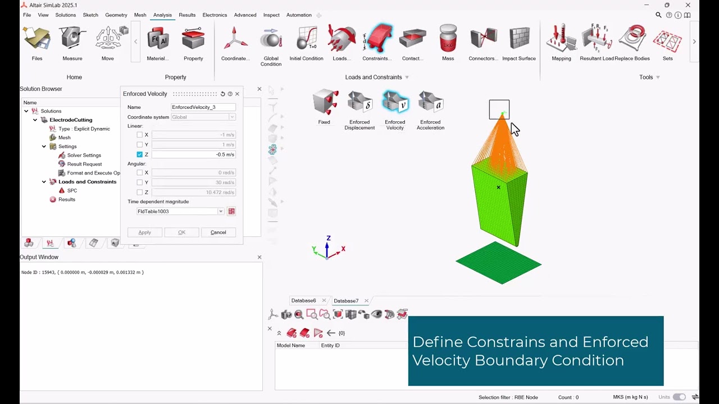
Task: Open Initial Condition tool
Action: [x=306, y=44]
